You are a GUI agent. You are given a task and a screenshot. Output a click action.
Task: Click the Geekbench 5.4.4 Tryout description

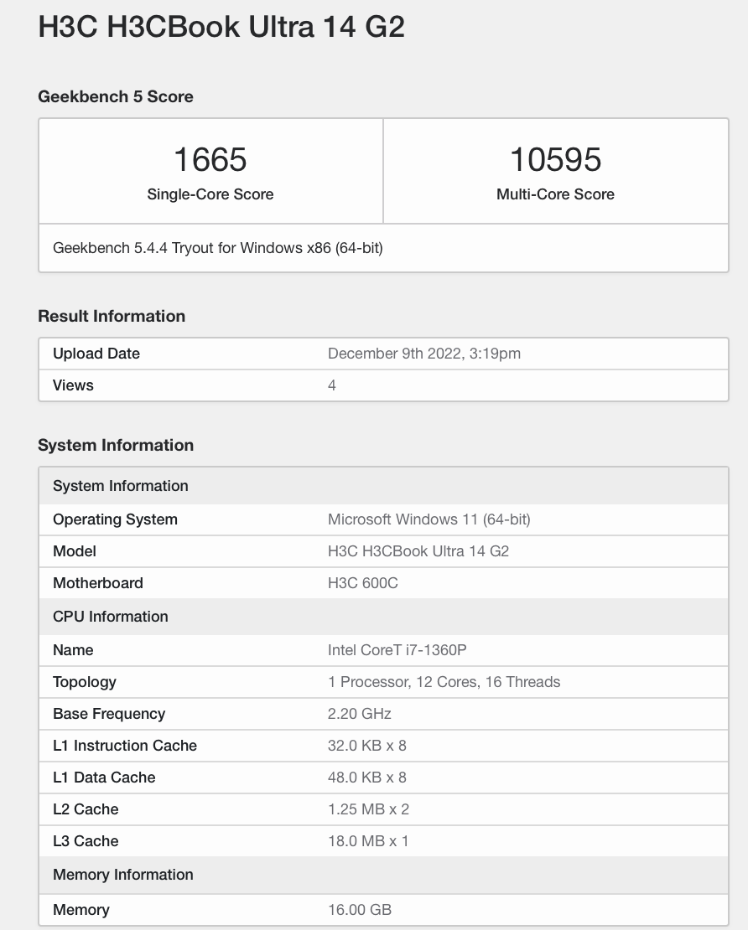[x=218, y=248]
